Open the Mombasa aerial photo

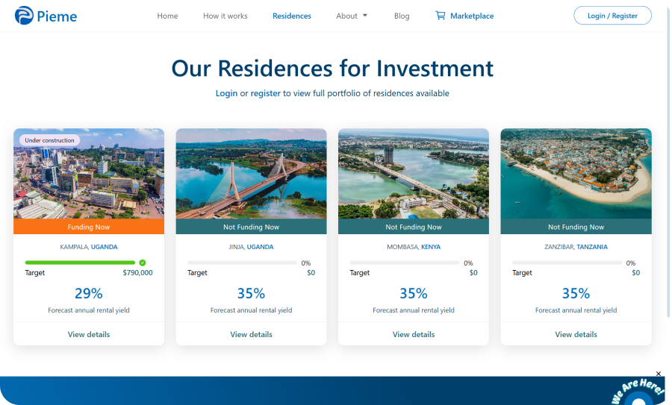coord(414,174)
